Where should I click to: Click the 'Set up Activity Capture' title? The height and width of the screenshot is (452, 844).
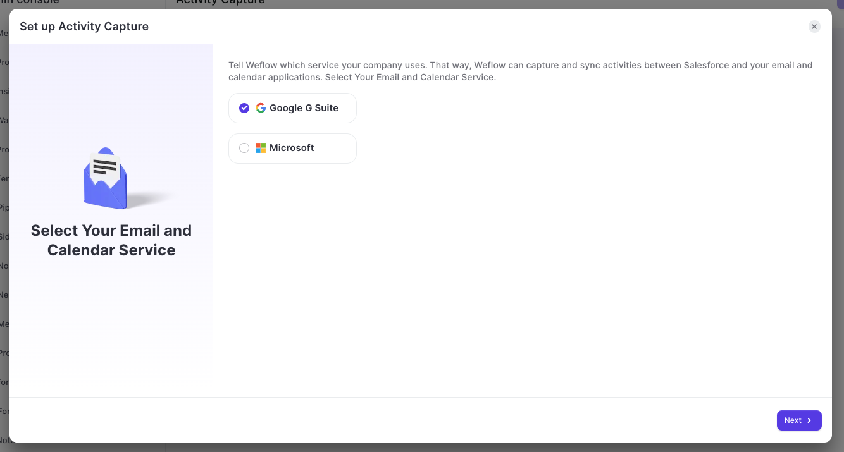84,27
